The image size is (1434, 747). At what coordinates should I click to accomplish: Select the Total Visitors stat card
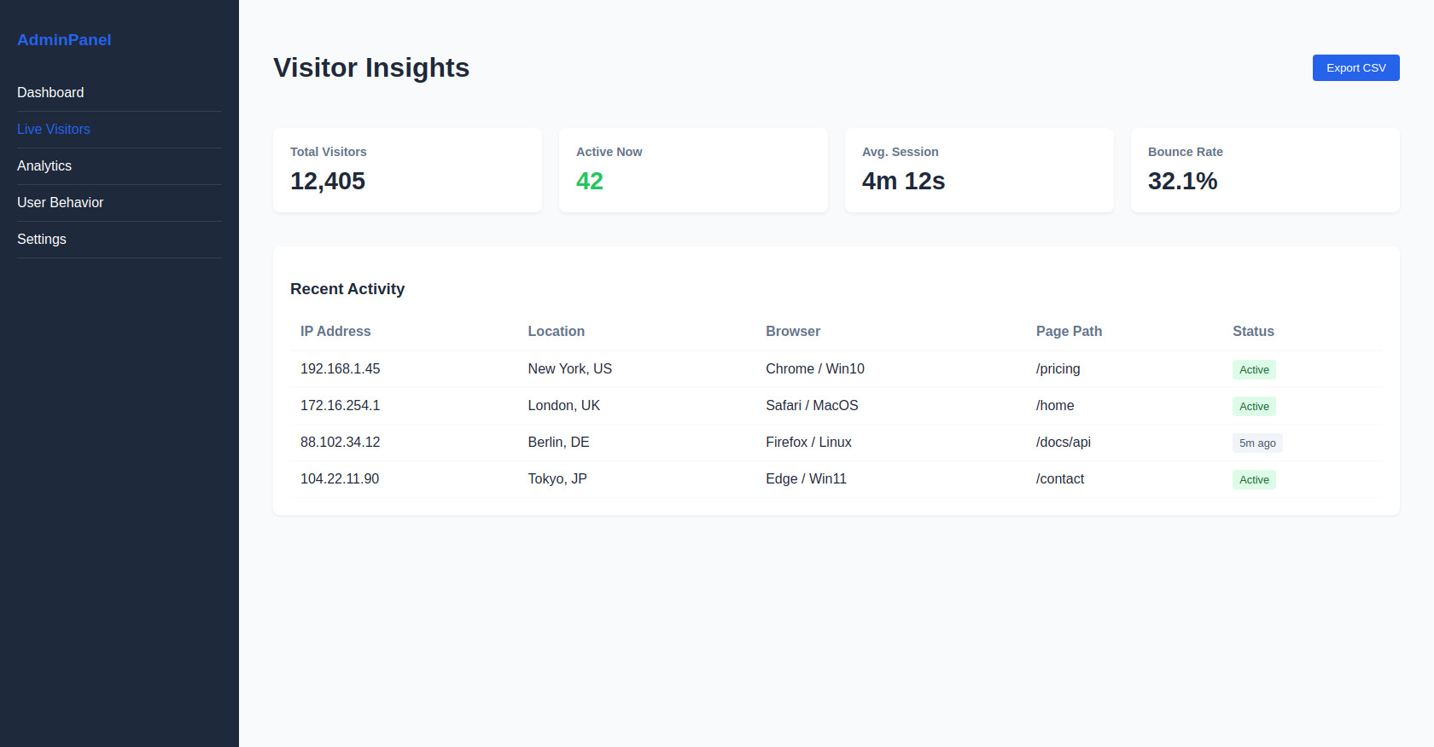click(x=407, y=170)
